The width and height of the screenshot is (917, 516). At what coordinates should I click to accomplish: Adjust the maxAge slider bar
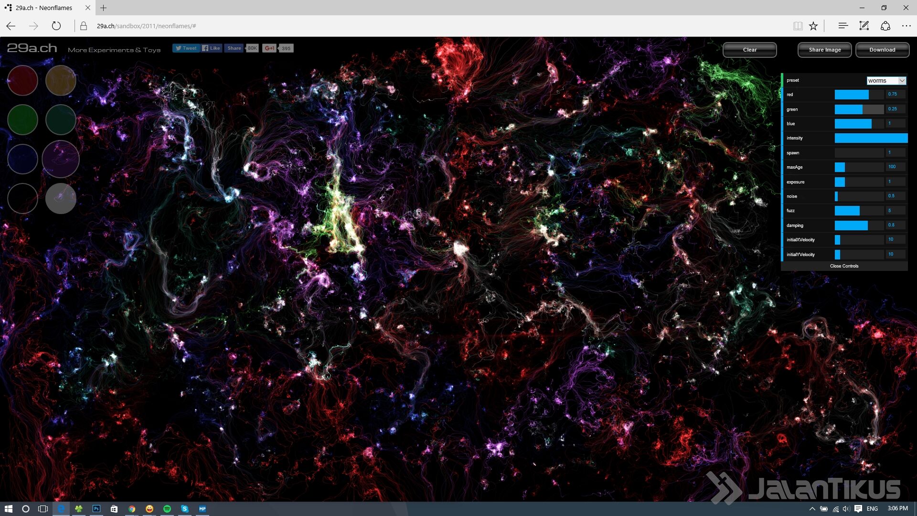click(x=859, y=167)
